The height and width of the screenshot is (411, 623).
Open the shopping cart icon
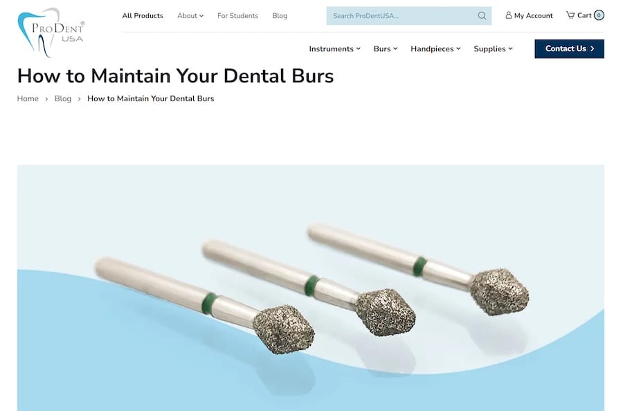click(x=570, y=15)
